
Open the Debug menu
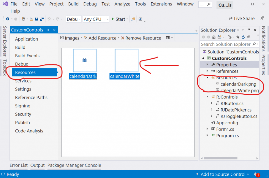pyautogui.click(x=90, y=4)
